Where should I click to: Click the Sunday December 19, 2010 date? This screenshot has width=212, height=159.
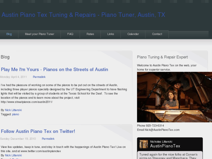click(x=18, y=139)
